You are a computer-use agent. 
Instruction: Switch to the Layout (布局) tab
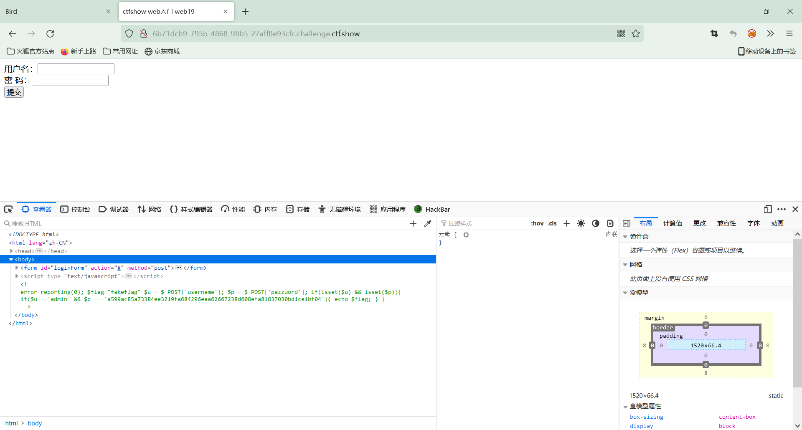click(x=646, y=223)
